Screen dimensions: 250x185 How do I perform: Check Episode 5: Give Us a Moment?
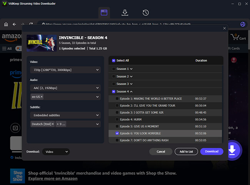pos(117,126)
